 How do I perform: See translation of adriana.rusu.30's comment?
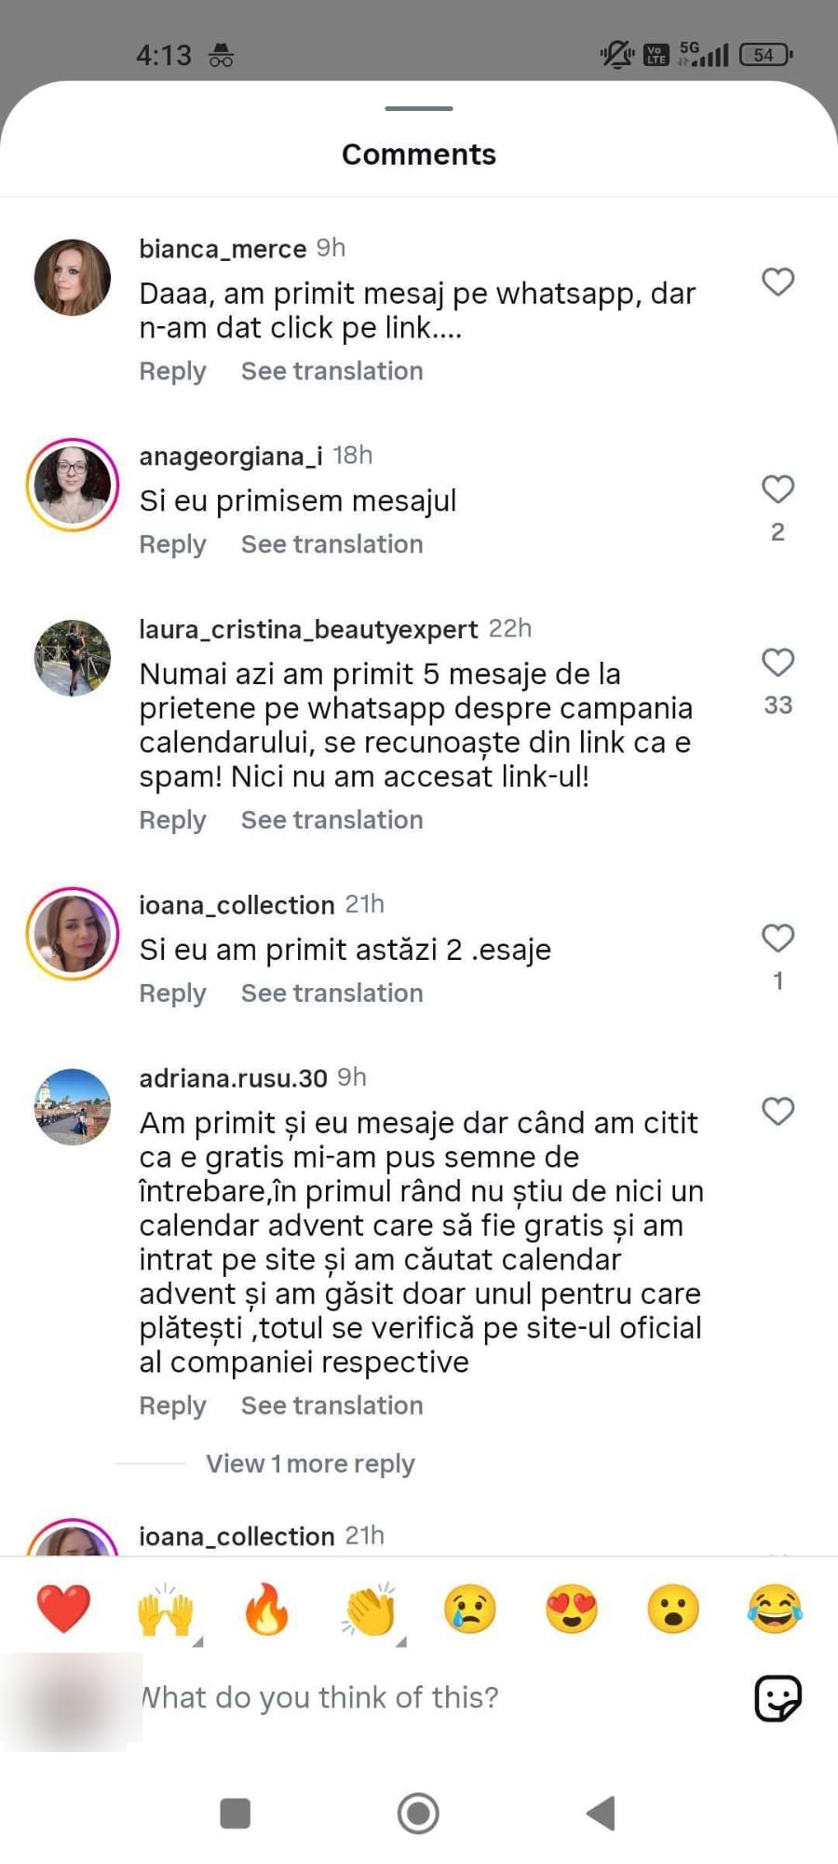331,1405
